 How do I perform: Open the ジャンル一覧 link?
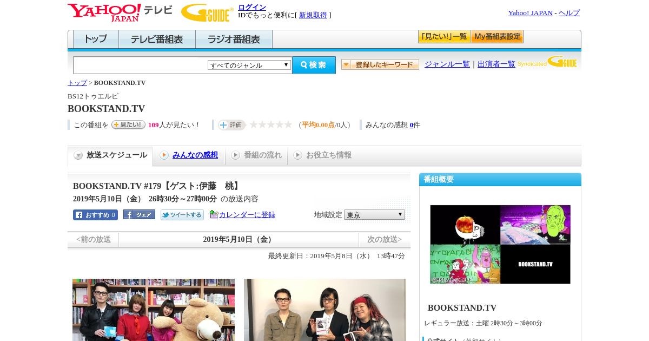[447, 64]
